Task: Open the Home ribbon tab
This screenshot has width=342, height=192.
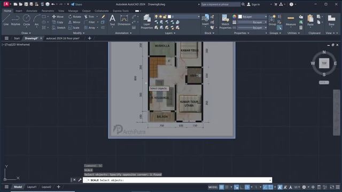Action: 7,11
